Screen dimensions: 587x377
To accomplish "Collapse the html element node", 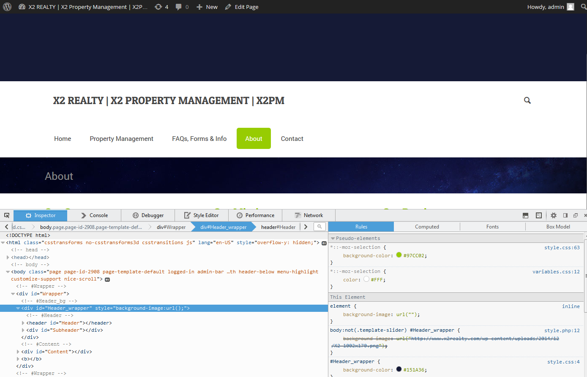I will [x=3, y=243].
